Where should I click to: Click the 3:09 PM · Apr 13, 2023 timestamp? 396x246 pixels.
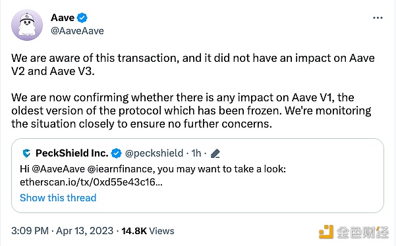click(63, 231)
